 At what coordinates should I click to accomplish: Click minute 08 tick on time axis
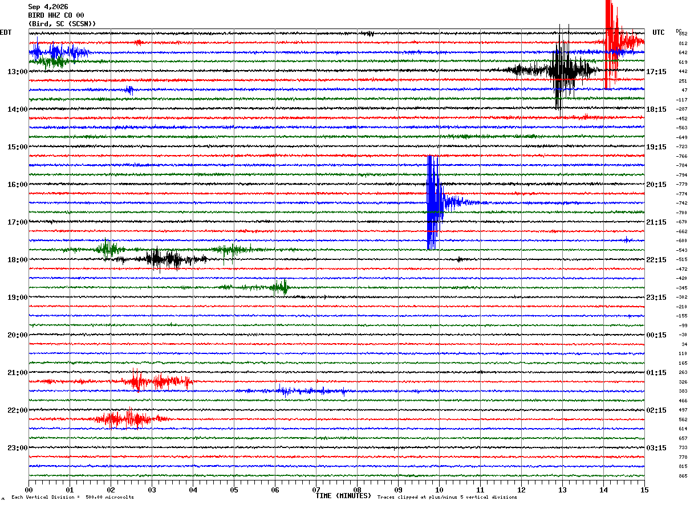click(x=357, y=490)
